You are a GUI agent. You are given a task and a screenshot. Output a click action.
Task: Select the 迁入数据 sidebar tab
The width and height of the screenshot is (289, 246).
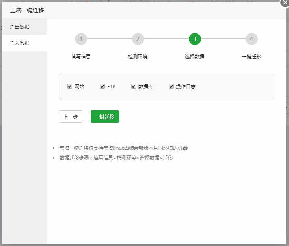tap(20, 43)
